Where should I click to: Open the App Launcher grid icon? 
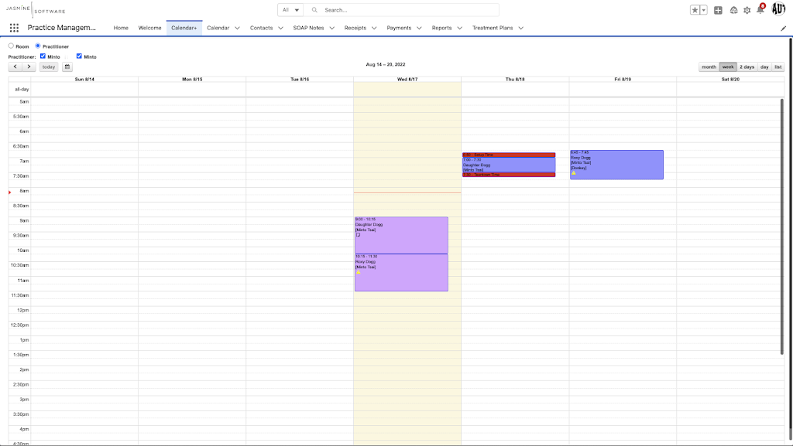pos(14,28)
